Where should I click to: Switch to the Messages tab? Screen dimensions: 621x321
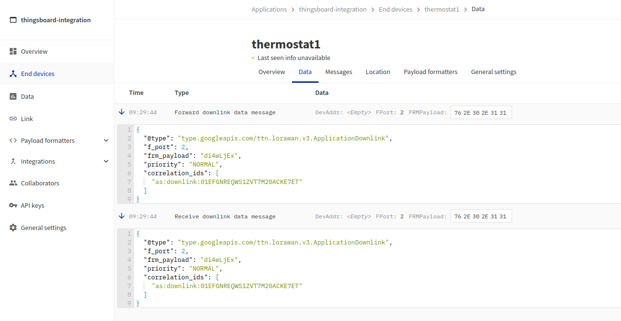tap(339, 72)
